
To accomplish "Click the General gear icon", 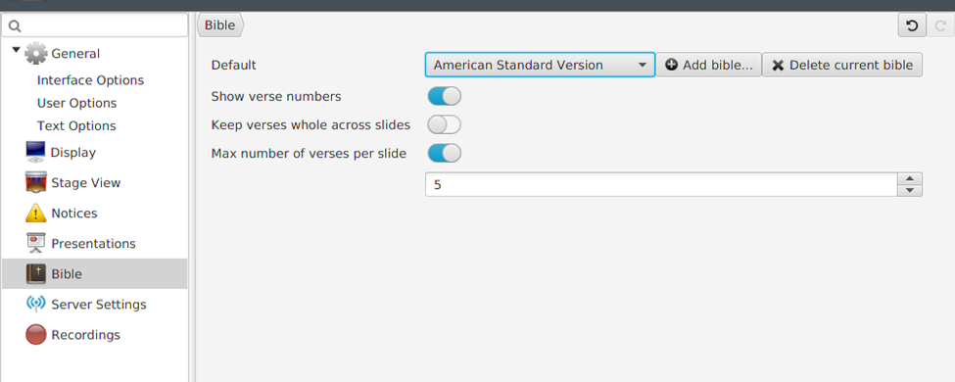I will point(36,54).
